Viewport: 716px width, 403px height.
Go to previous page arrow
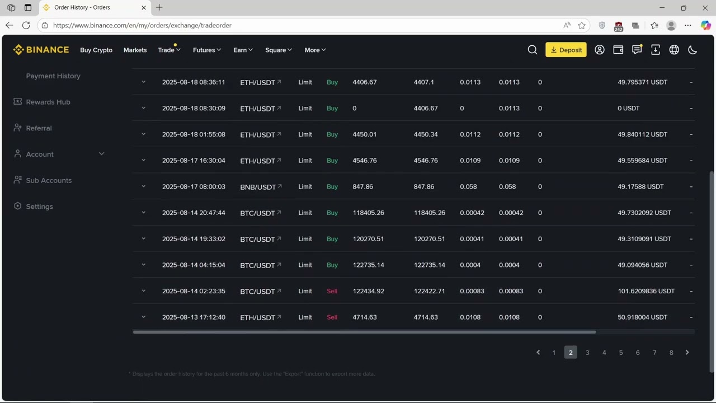[538, 352]
